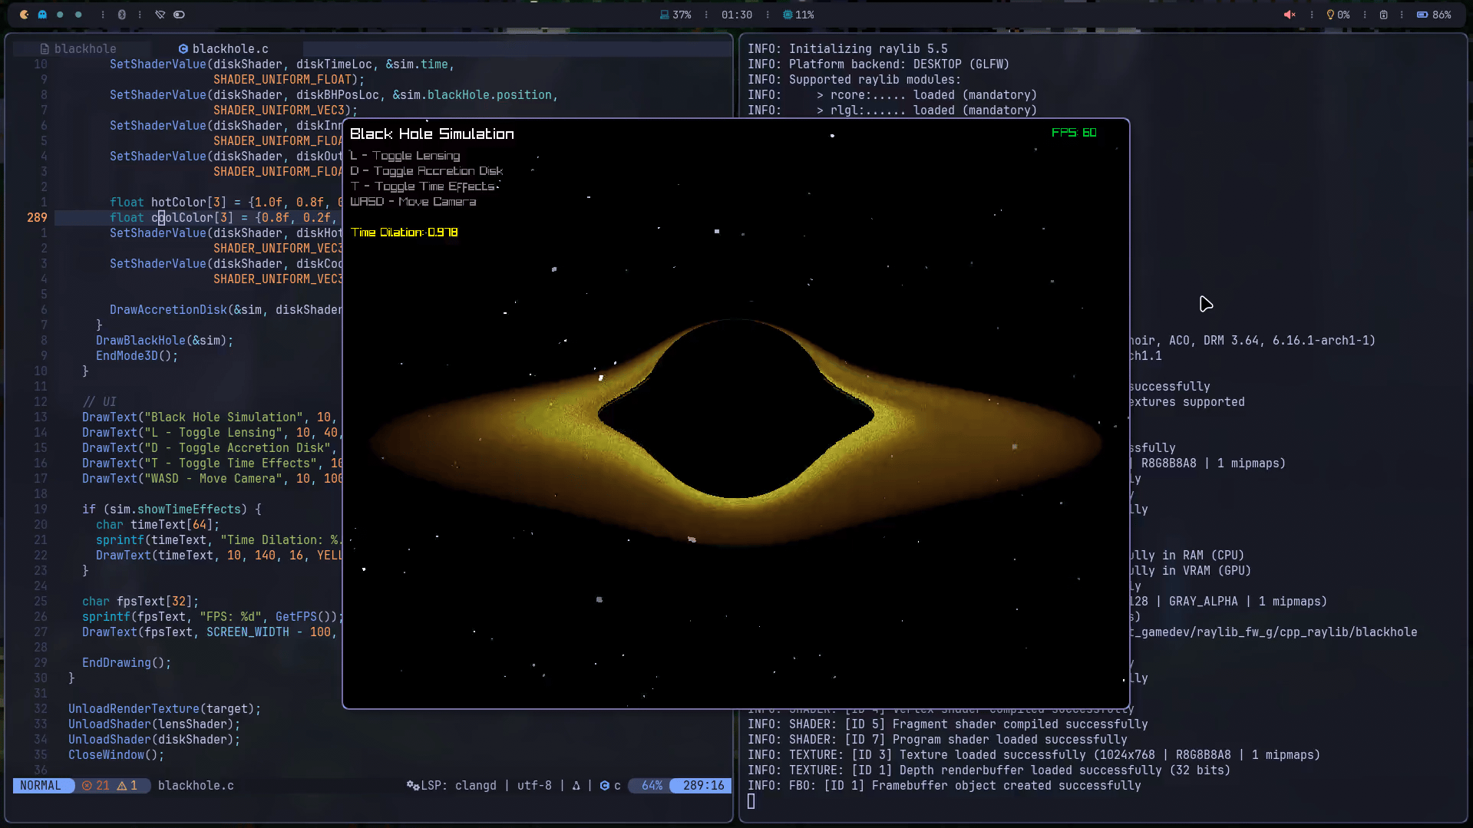Click the UnloadRenderTexture(target); line

tap(164, 708)
